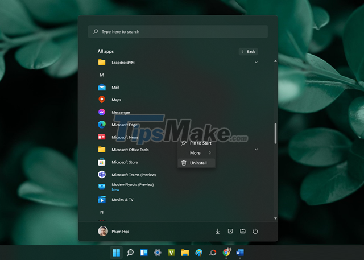This screenshot has width=364, height=260.
Task: Expand the LeapdroidVM folder chevron
Action: [x=256, y=62]
